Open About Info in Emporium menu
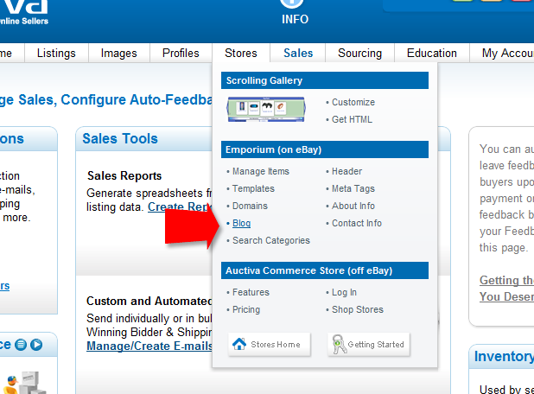Image resolution: width=534 pixels, height=394 pixels. point(353,206)
